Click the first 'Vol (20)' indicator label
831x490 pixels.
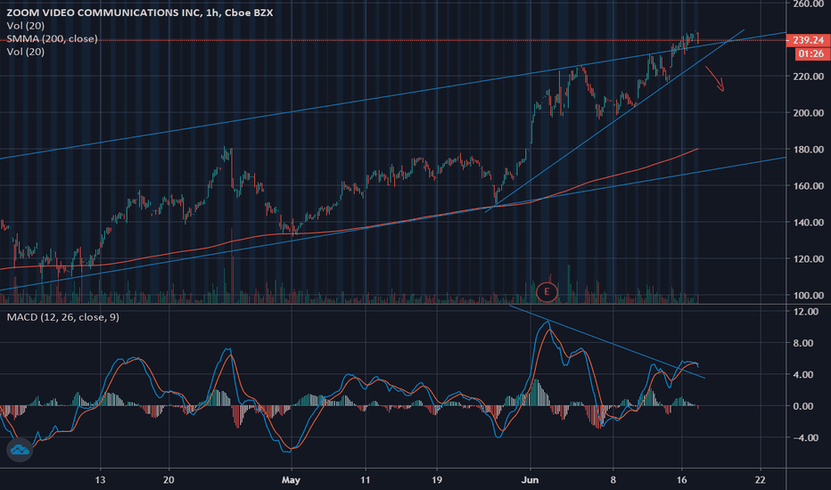click(26, 26)
